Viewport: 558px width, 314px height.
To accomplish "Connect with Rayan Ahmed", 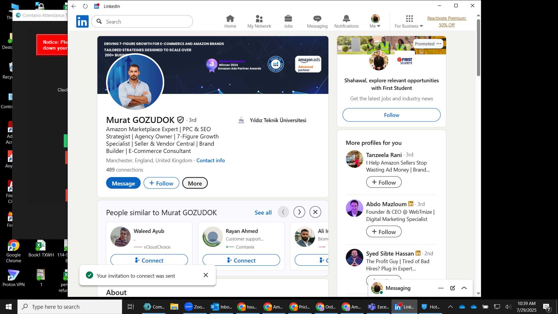I will click(x=241, y=260).
